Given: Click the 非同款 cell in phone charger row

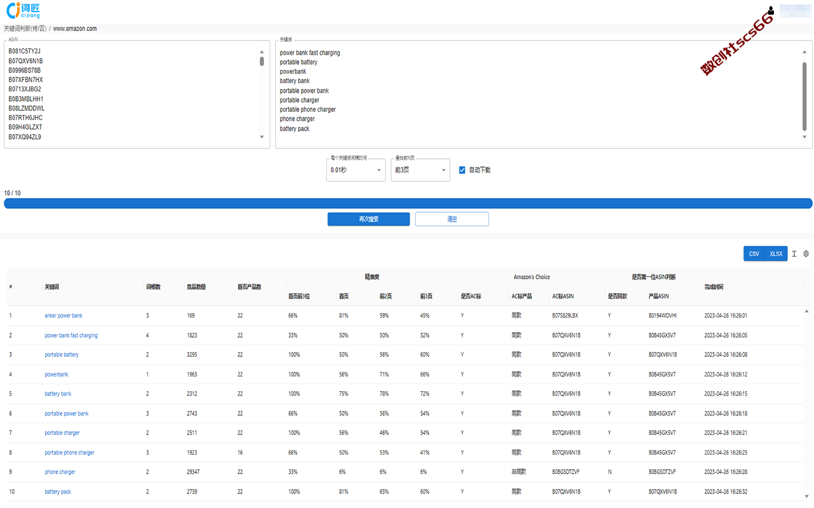Looking at the screenshot, I should (x=518, y=472).
